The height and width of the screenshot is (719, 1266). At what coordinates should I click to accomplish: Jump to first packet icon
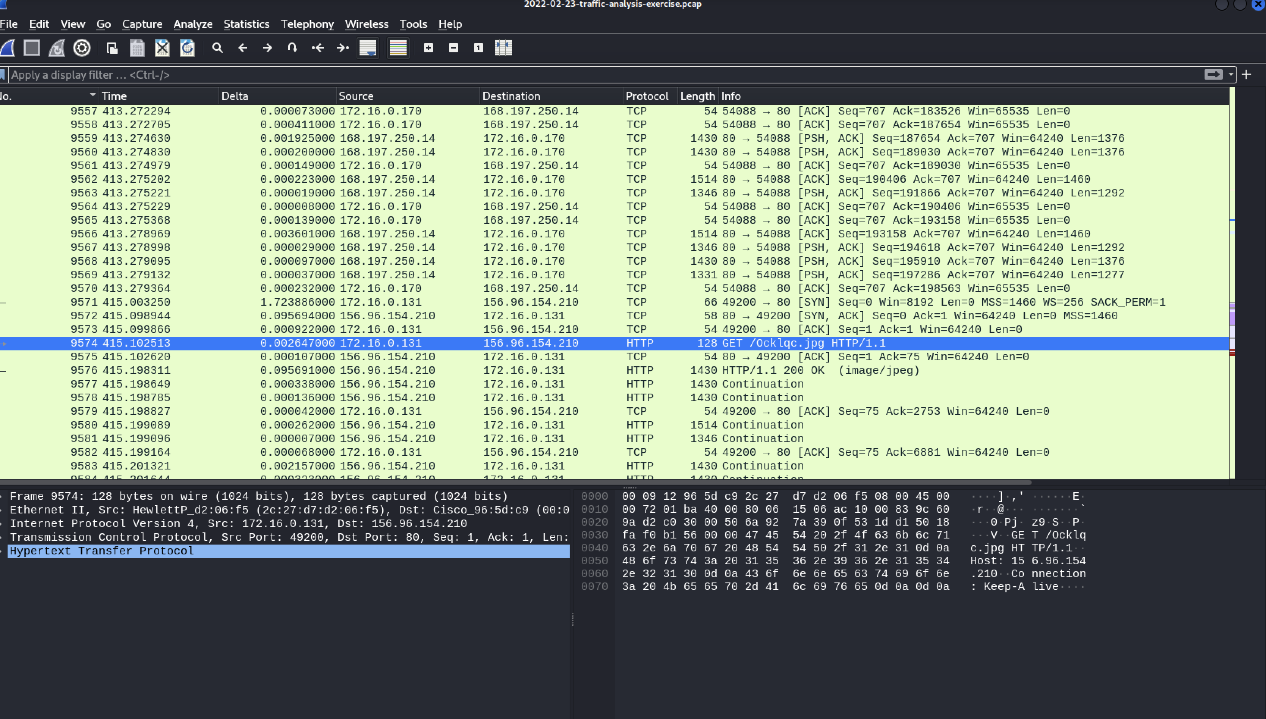point(317,48)
